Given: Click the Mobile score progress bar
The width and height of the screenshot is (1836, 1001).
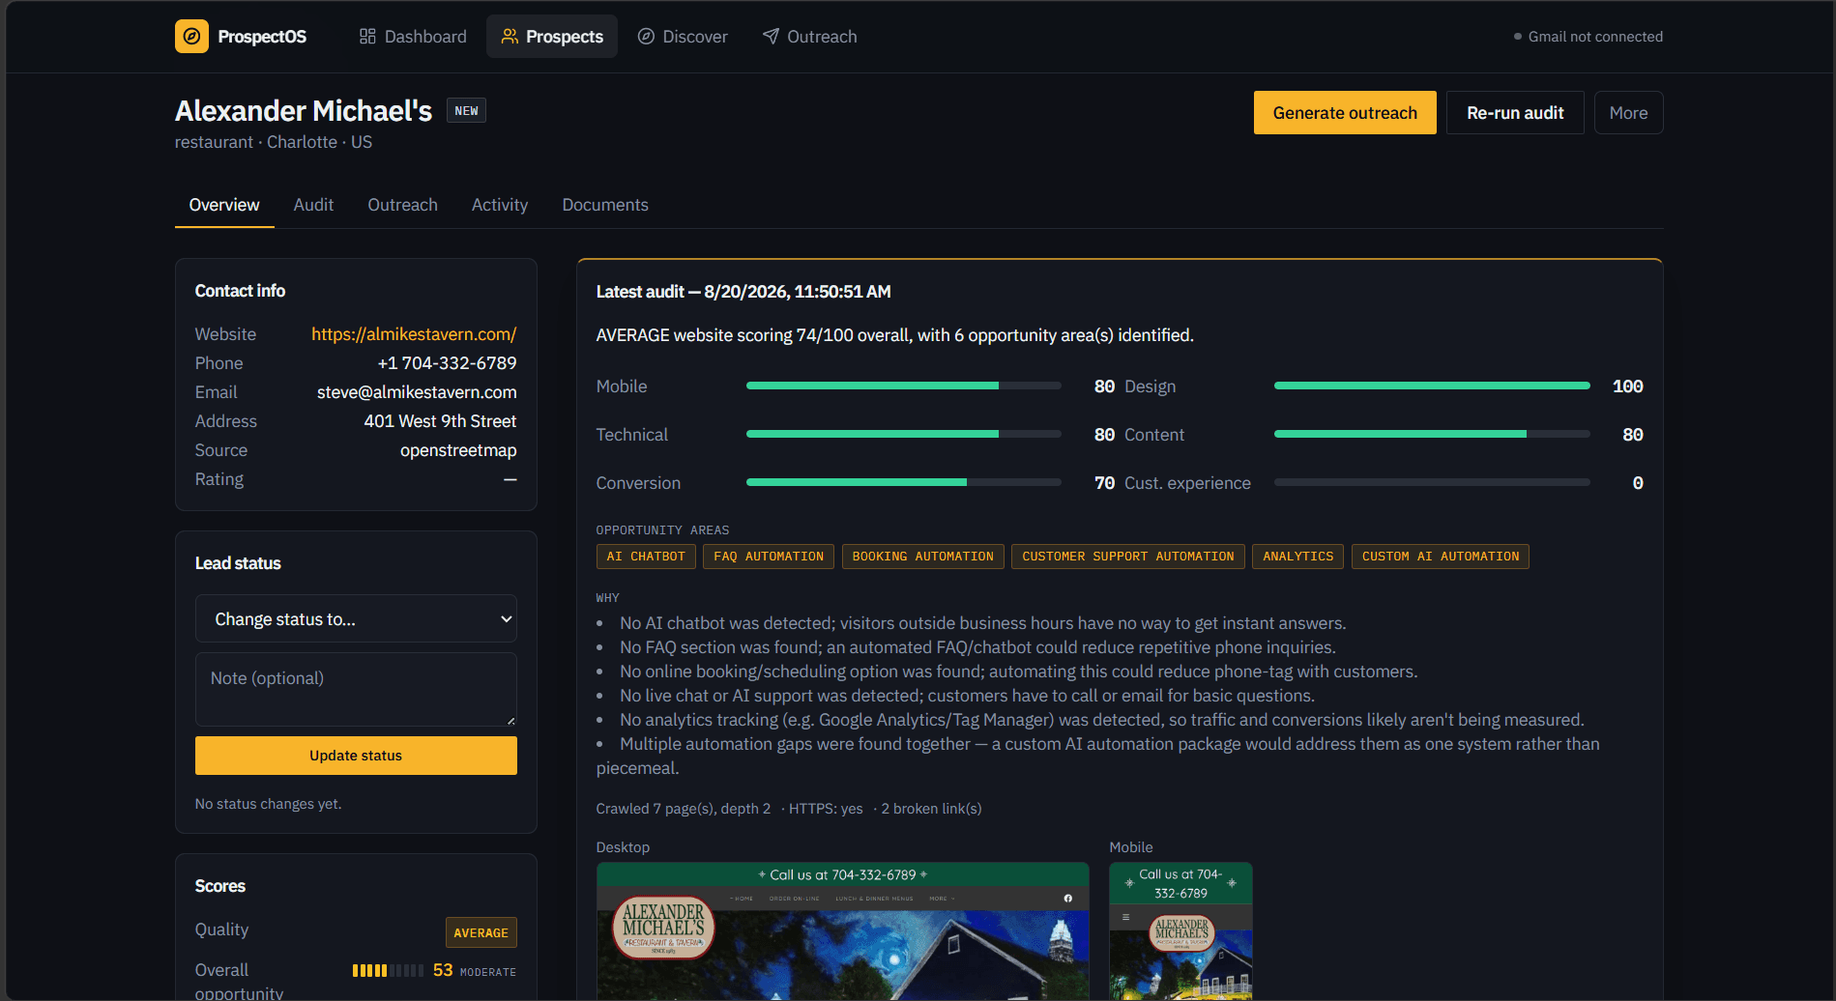Looking at the screenshot, I should click(x=904, y=386).
